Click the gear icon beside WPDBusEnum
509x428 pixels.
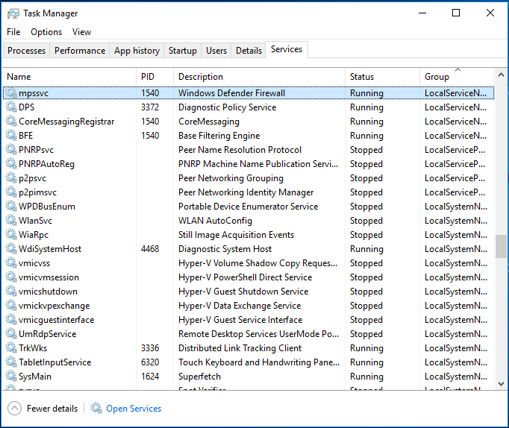[11, 207]
